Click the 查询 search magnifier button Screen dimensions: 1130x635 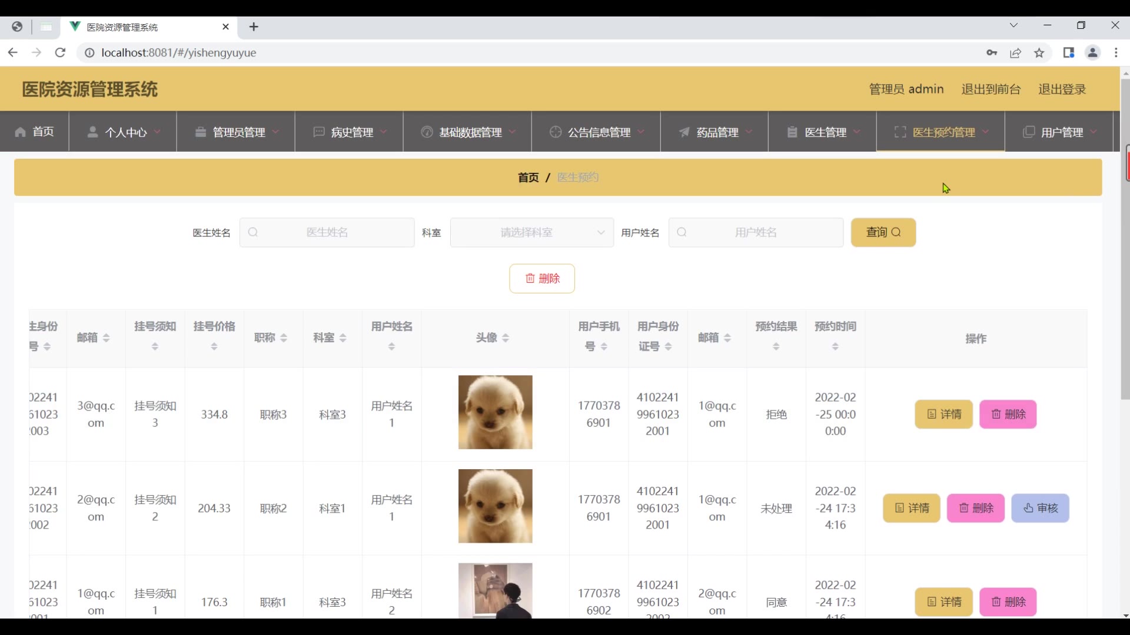883,232
